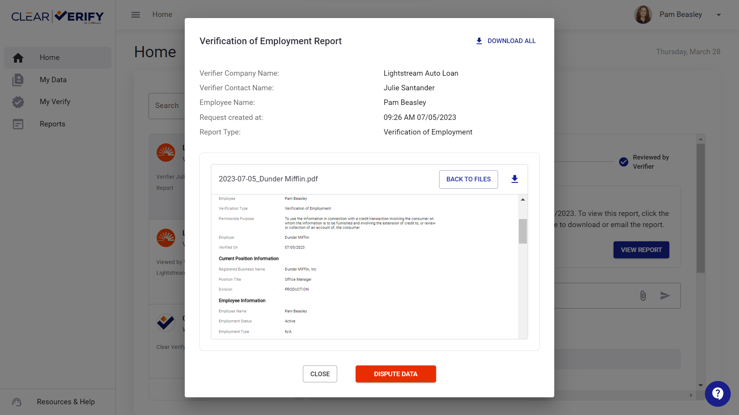Click the ClearVerify logo
This screenshot has height=415, width=739.
coord(58,17)
